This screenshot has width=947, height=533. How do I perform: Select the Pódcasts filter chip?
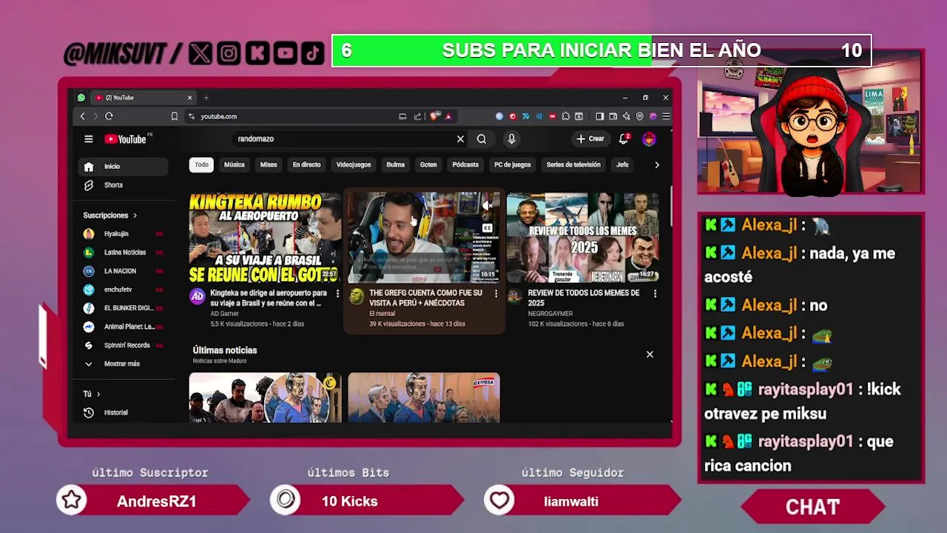pos(465,164)
